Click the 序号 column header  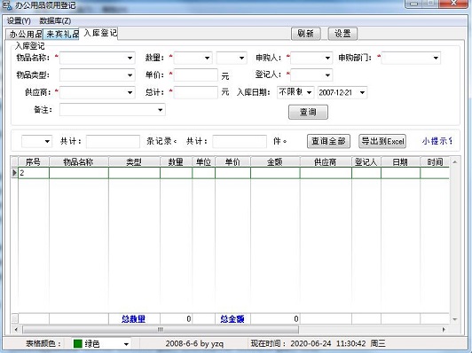[33, 162]
